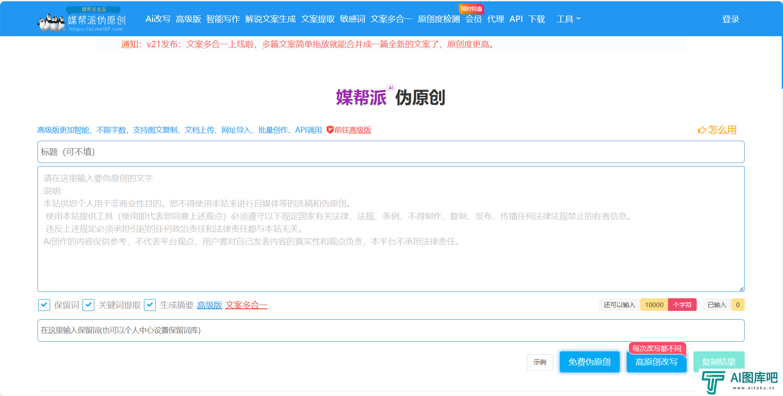Click the 高原创改写 button
Image resolution: width=783 pixels, height=396 pixels.
656,362
